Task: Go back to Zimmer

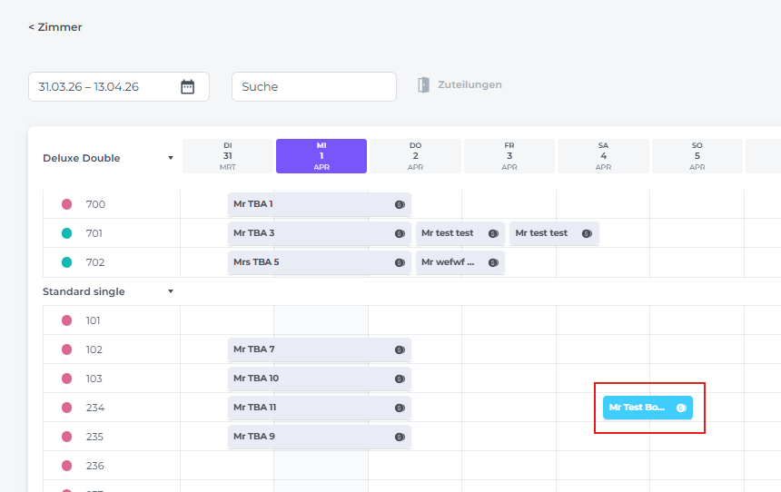Action: click(55, 27)
